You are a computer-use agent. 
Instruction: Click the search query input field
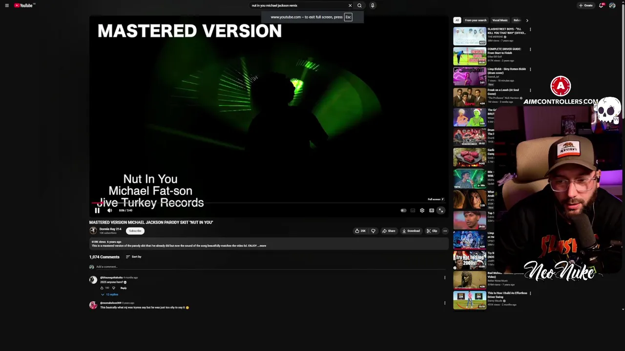pos(298,5)
